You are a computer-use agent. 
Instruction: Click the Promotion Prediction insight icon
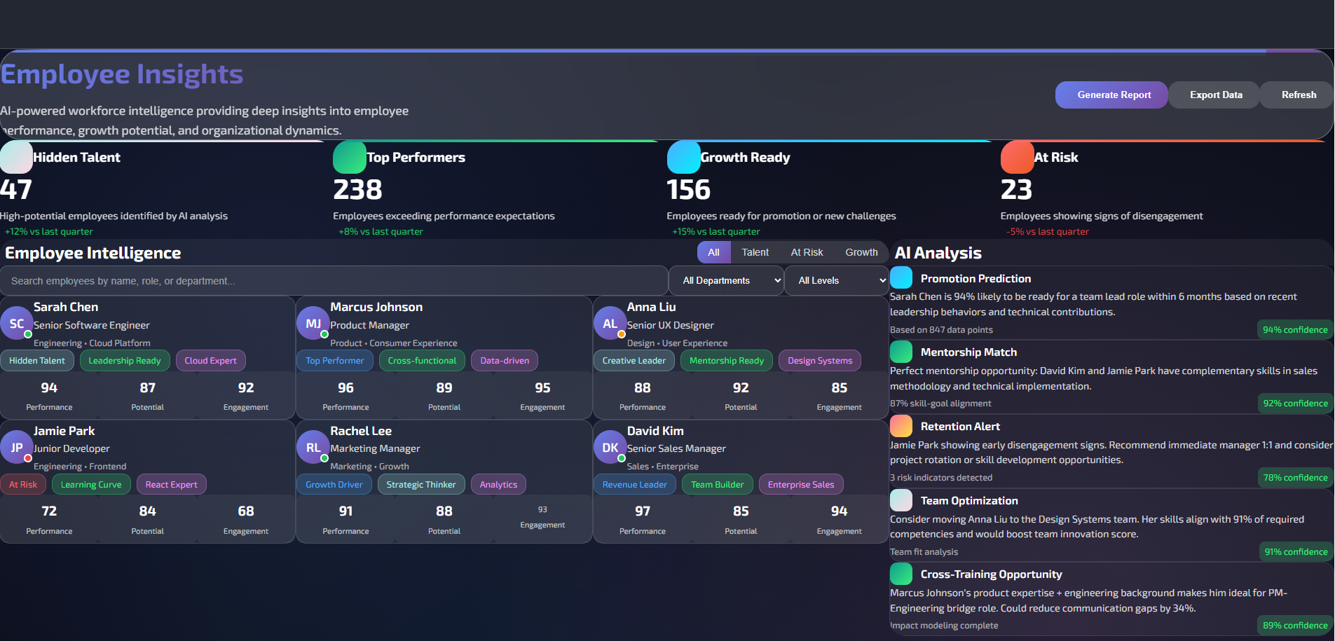click(901, 277)
